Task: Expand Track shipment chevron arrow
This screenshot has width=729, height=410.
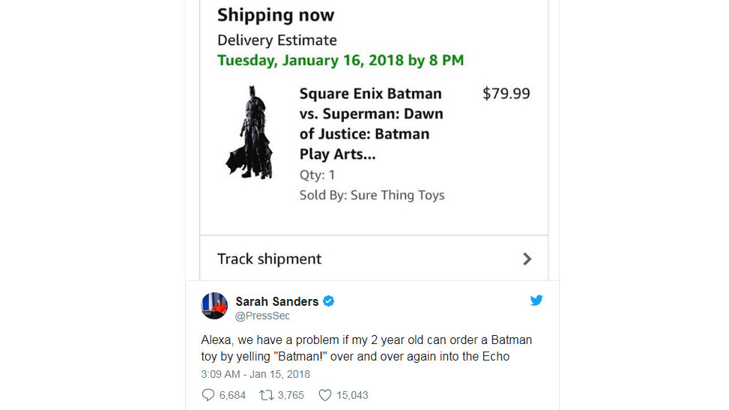Action: click(x=527, y=259)
